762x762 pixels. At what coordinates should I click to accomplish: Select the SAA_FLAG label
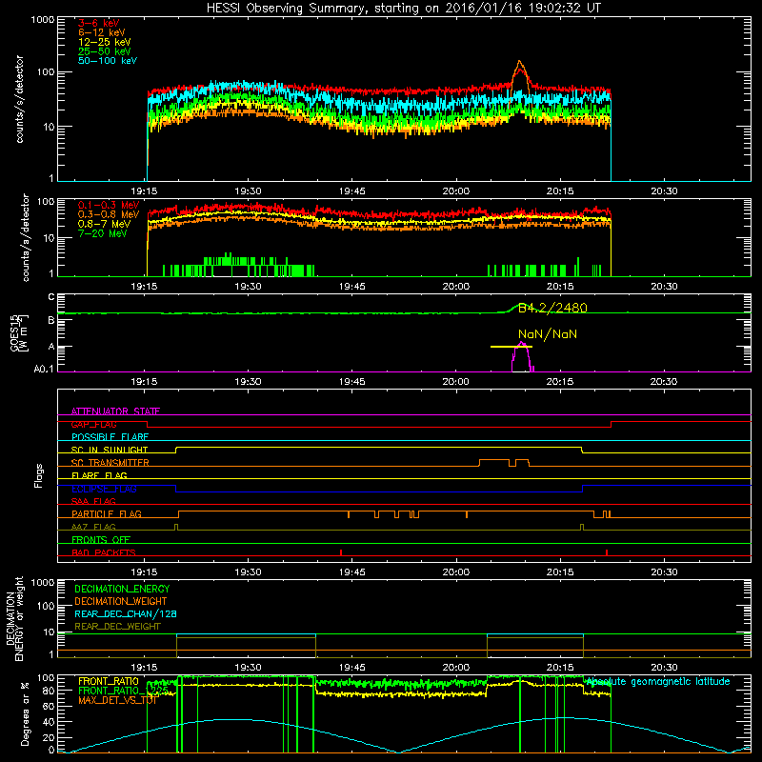(93, 501)
